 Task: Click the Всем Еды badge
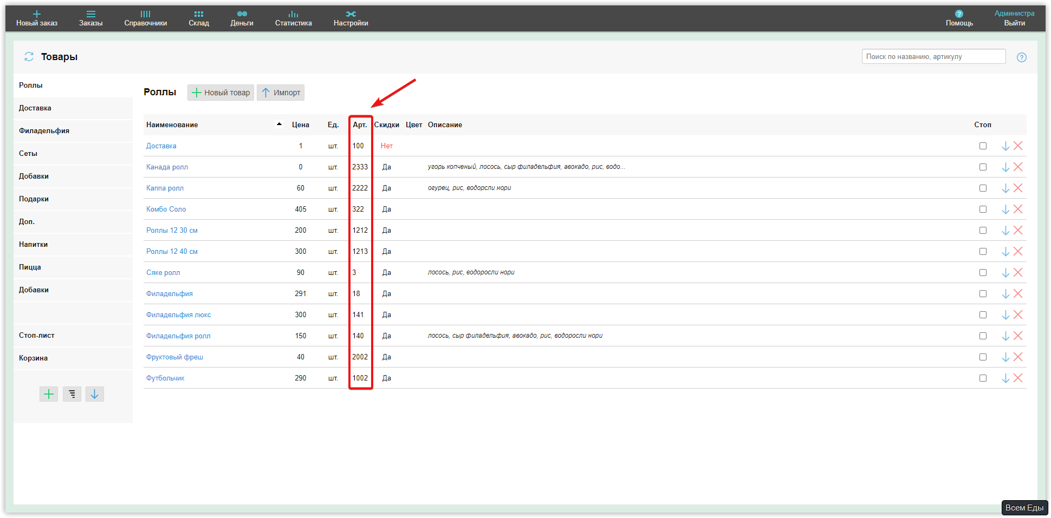[x=1024, y=508]
